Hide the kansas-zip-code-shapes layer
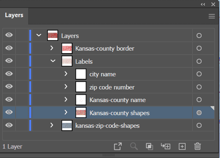 pyautogui.click(x=9, y=125)
